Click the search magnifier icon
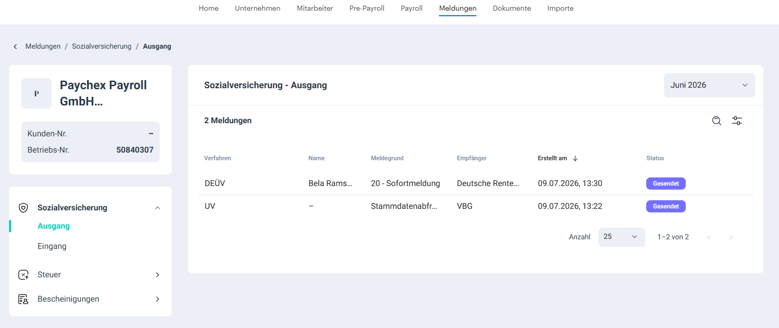 717,121
